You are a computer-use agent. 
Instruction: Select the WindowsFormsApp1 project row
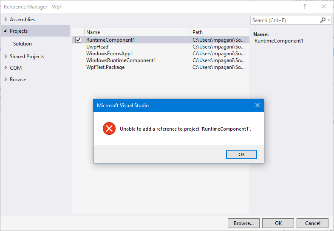(161, 54)
